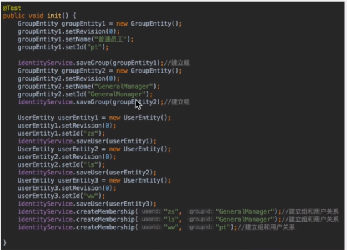Click the userEntity2.setRevision(0) line
Image resolution: width=347 pixels, height=250 pixels.
[67, 157]
